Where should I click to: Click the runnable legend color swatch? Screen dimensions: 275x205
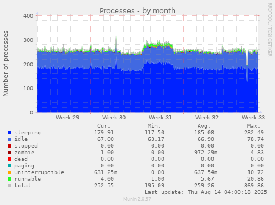pyautogui.click(x=9, y=179)
